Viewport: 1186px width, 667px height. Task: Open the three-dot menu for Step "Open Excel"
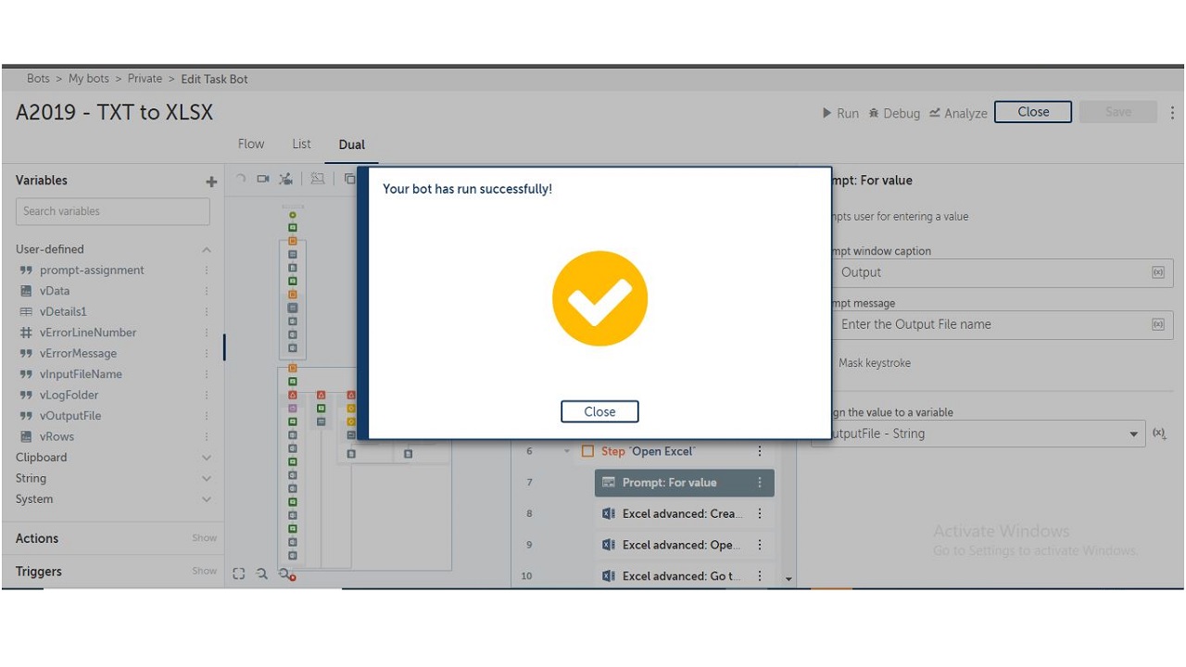[760, 452]
